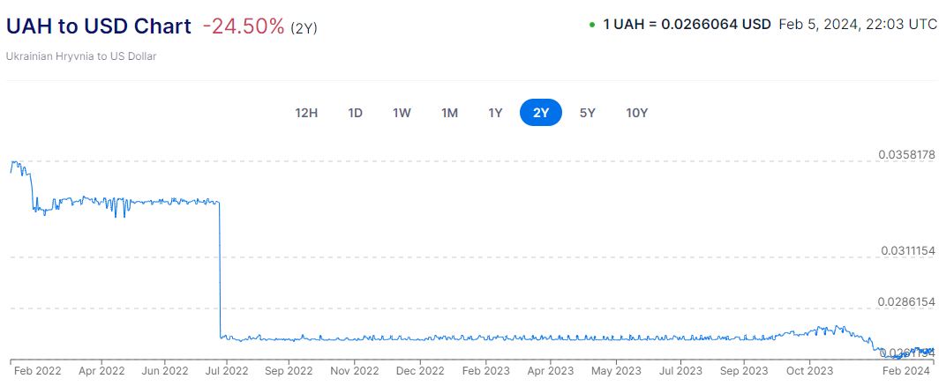Viewport: 939px width, 386px height.
Task: Choose the 1W time range
Action: pyautogui.click(x=402, y=113)
